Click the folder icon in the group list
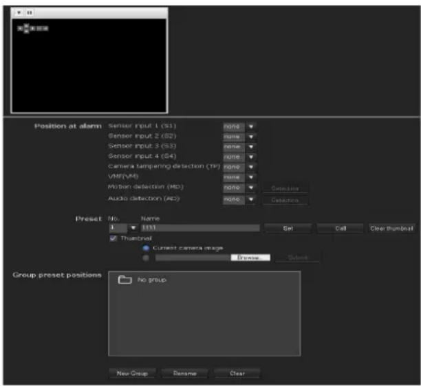 (125, 280)
